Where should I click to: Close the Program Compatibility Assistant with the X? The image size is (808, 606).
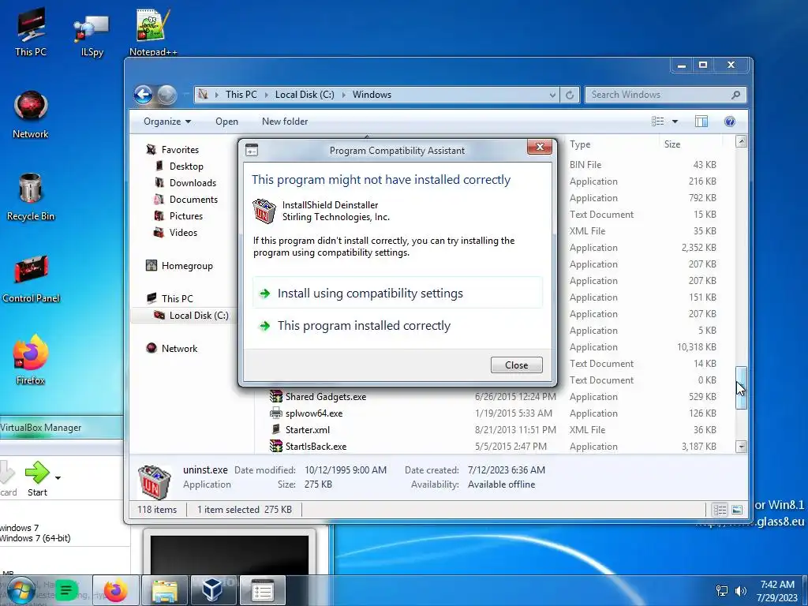point(540,147)
